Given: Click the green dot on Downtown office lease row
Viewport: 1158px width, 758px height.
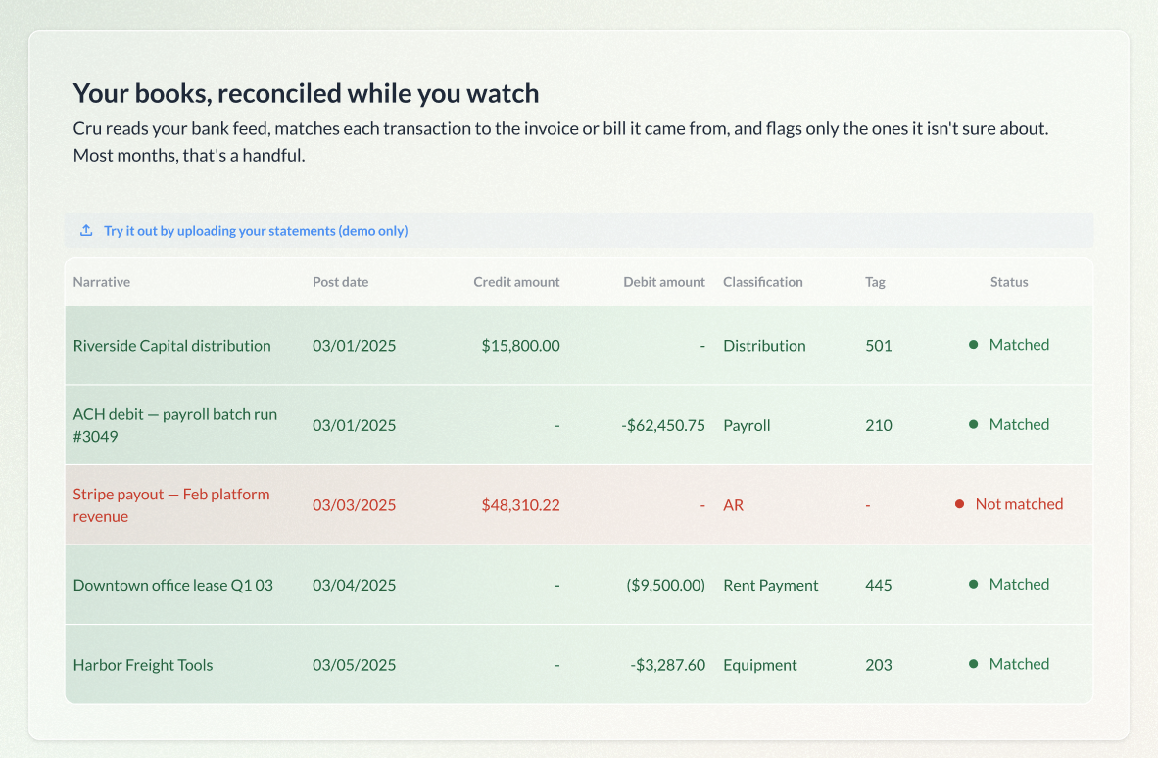Looking at the screenshot, I should click(974, 584).
